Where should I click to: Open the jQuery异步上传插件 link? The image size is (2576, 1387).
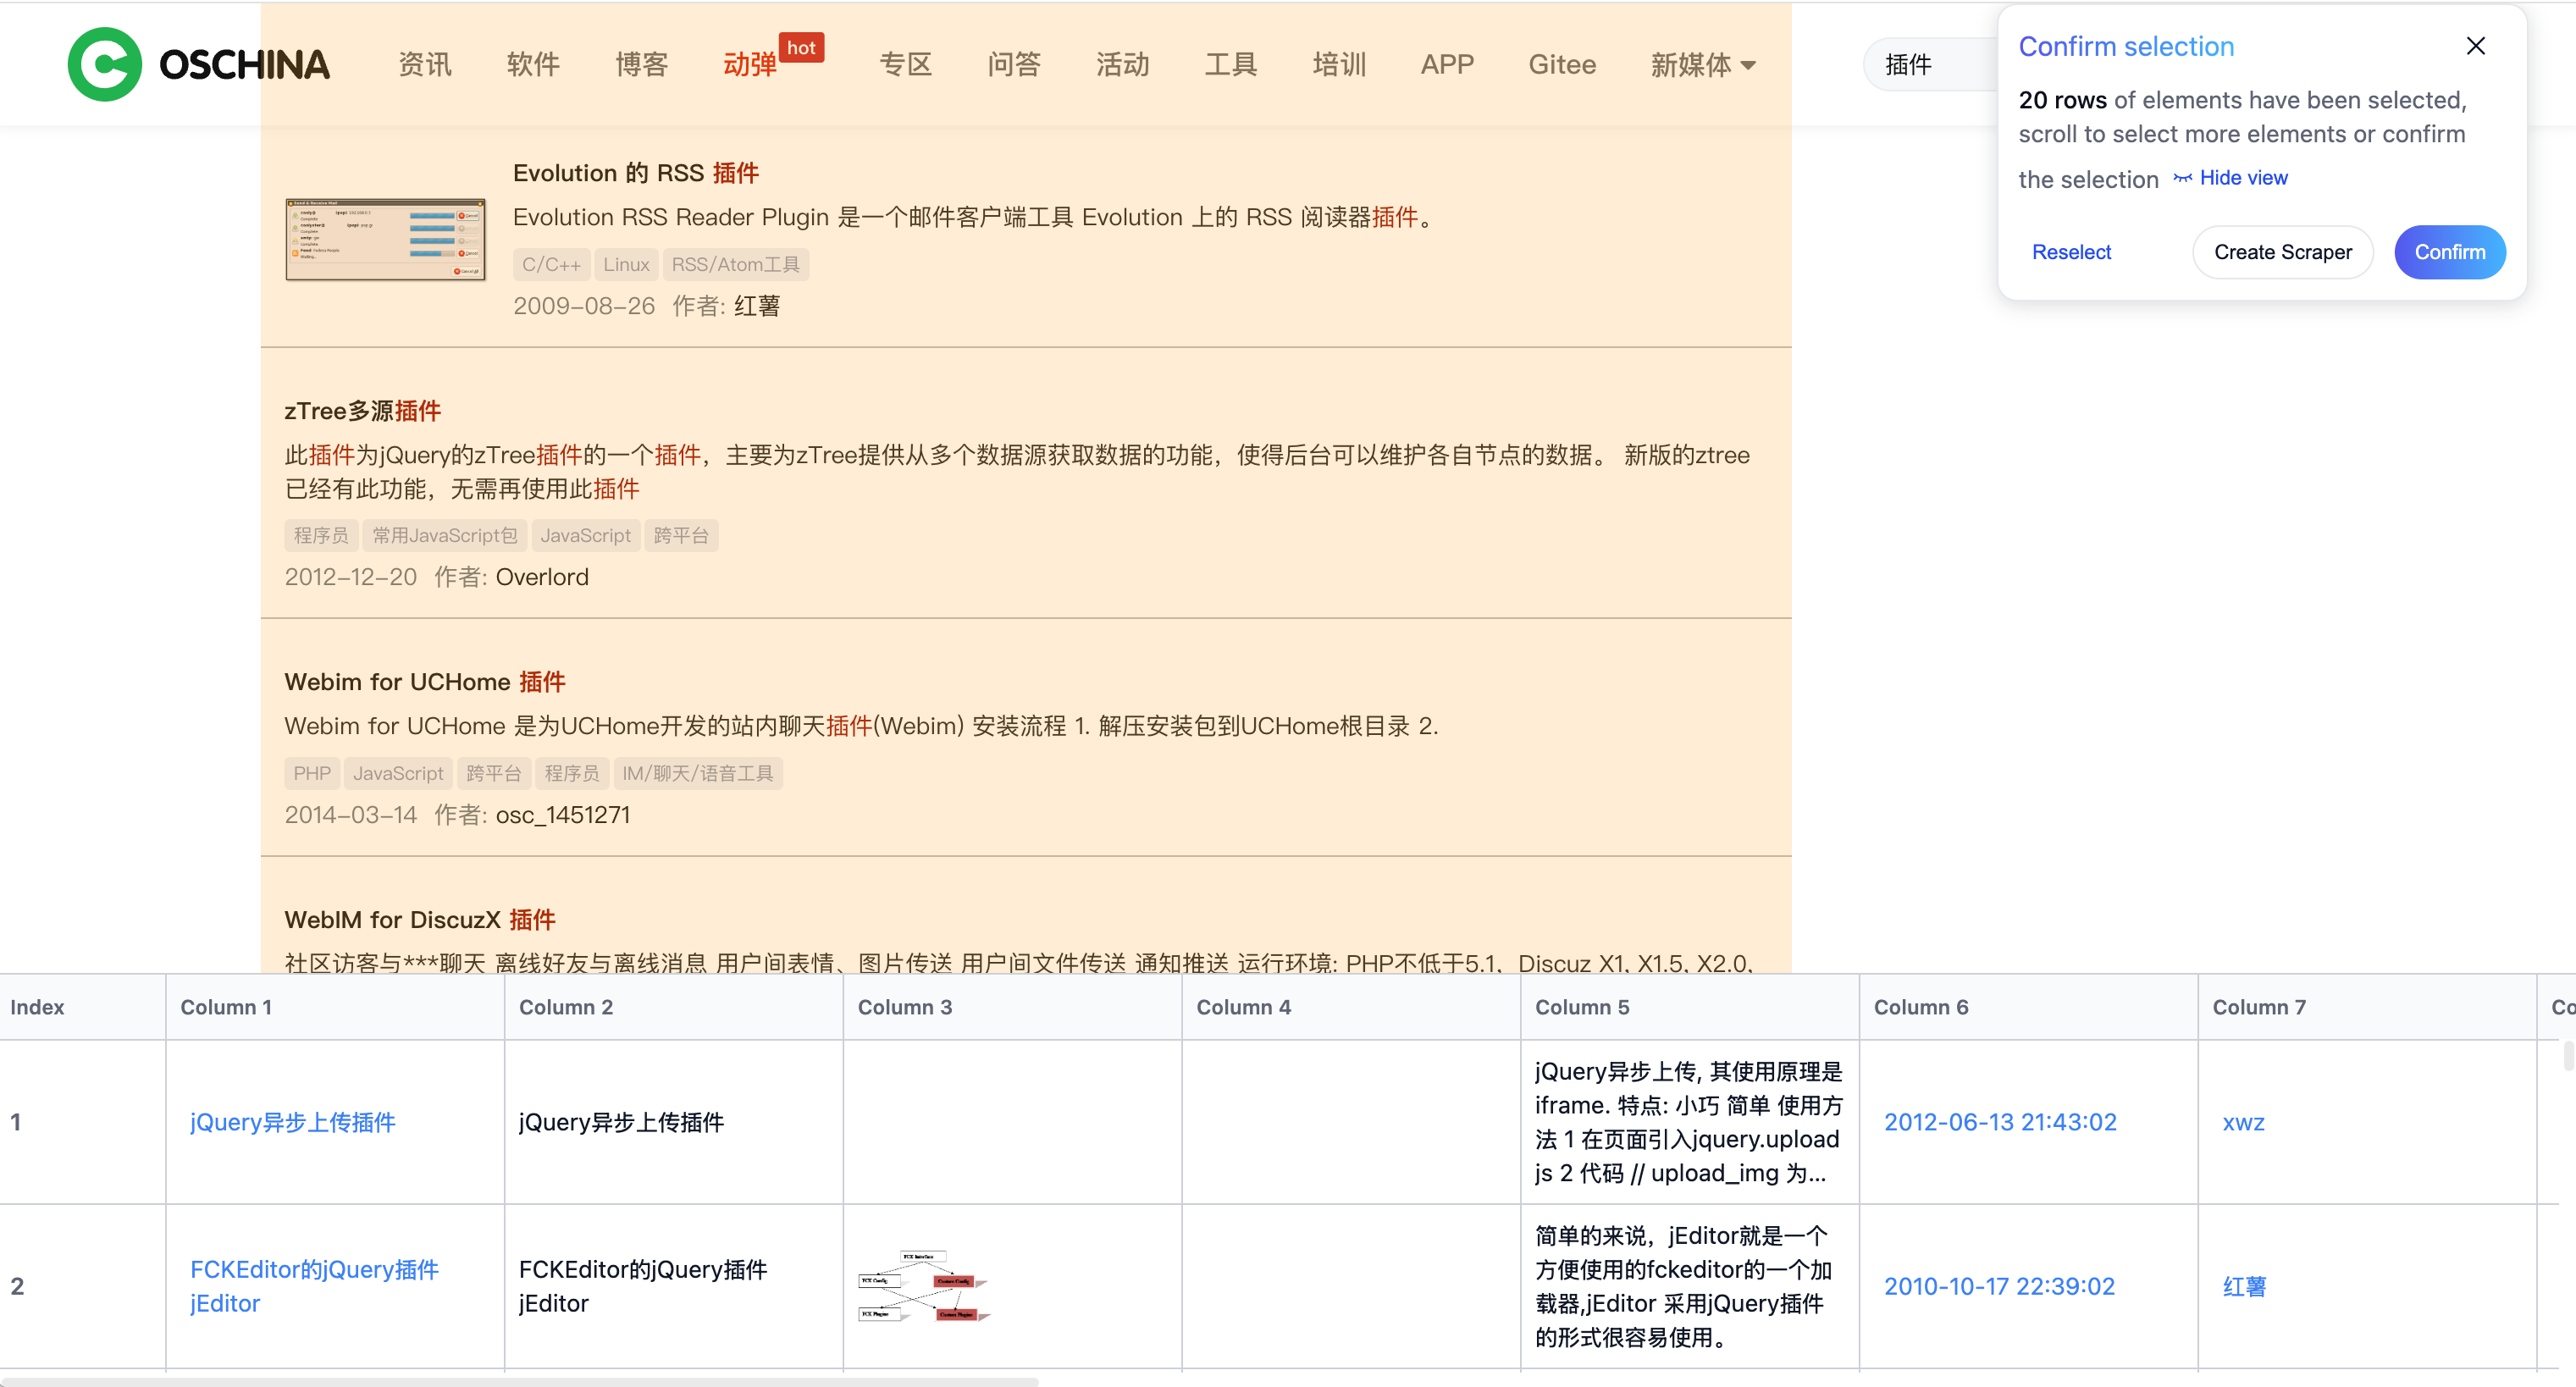coord(292,1122)
